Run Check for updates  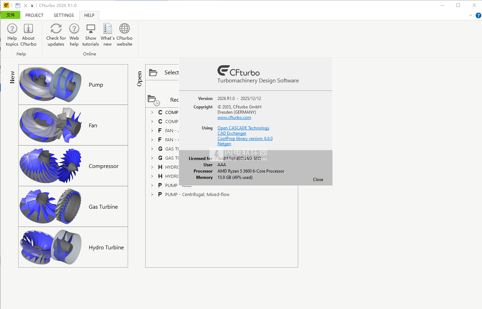click(56, 35)
